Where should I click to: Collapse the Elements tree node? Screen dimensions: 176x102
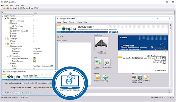point(5,18)
